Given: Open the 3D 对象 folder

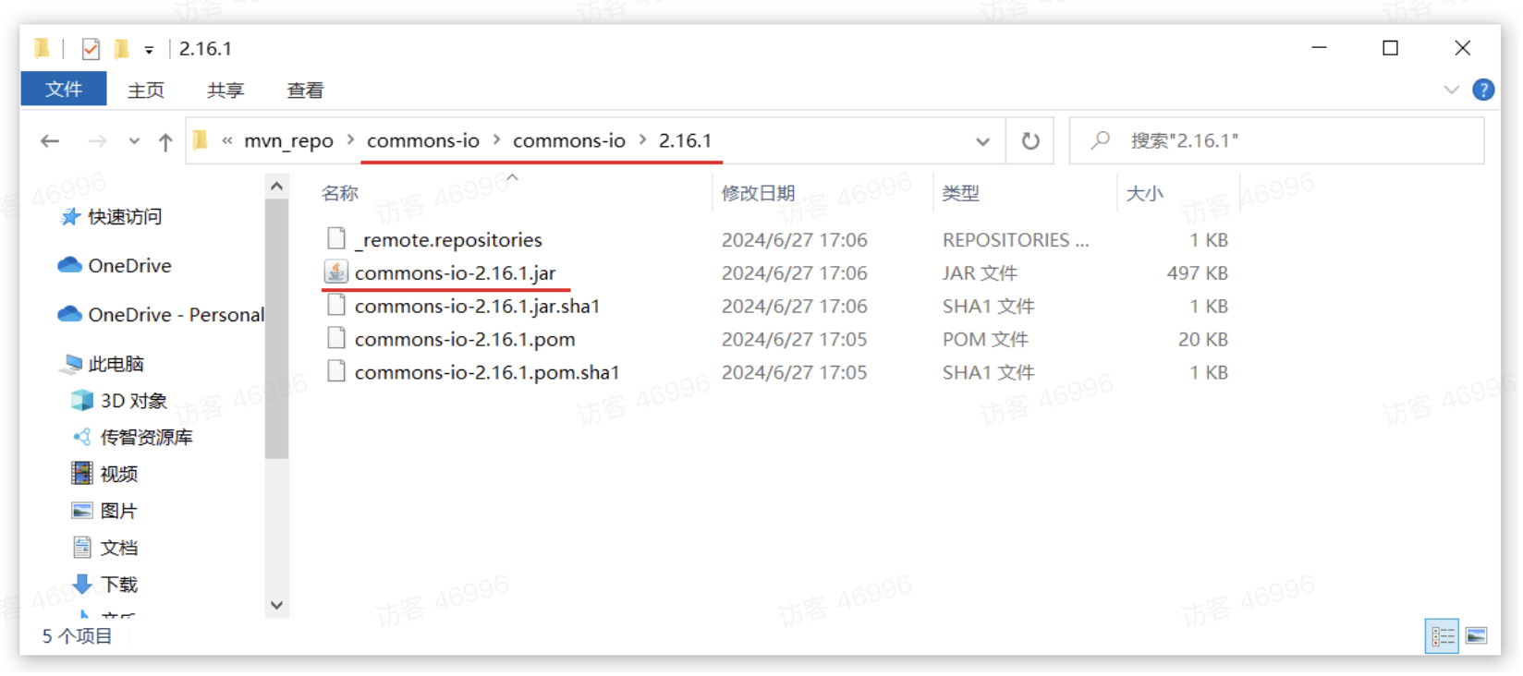Looking at the screenshot, I should pyautogui.click(x=133, y=401).
